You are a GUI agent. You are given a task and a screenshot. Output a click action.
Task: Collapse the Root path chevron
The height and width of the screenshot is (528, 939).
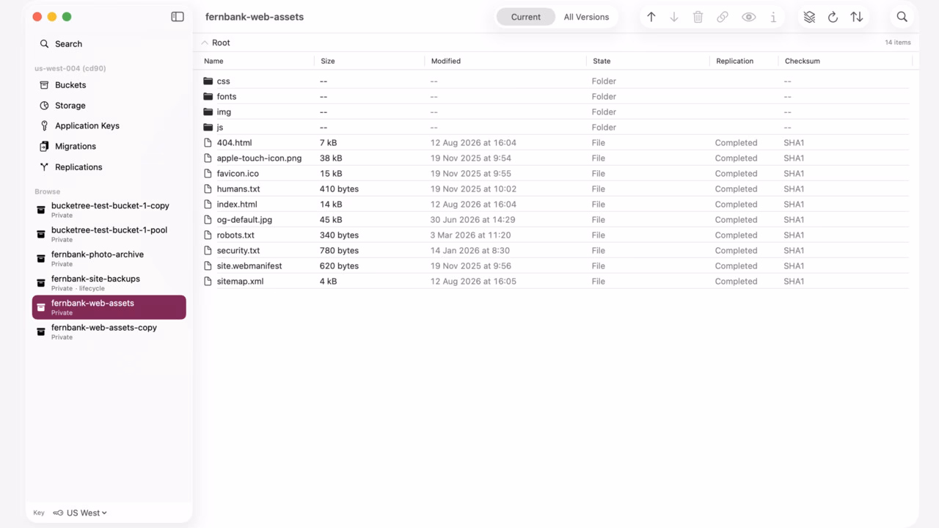tap(205, 43)
